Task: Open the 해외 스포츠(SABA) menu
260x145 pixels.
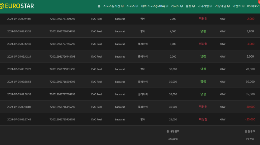Action: coord(153,6)
